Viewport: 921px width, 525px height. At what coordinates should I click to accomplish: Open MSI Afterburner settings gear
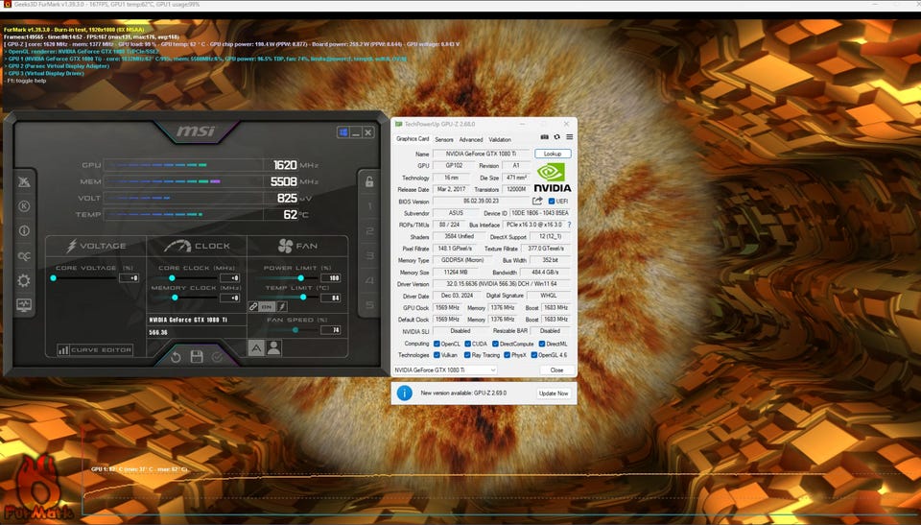pyautogui.click(x=24, y=280)
